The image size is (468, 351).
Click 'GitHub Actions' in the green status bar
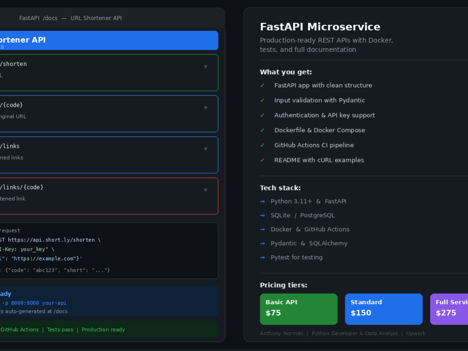(x=19, y=329)
